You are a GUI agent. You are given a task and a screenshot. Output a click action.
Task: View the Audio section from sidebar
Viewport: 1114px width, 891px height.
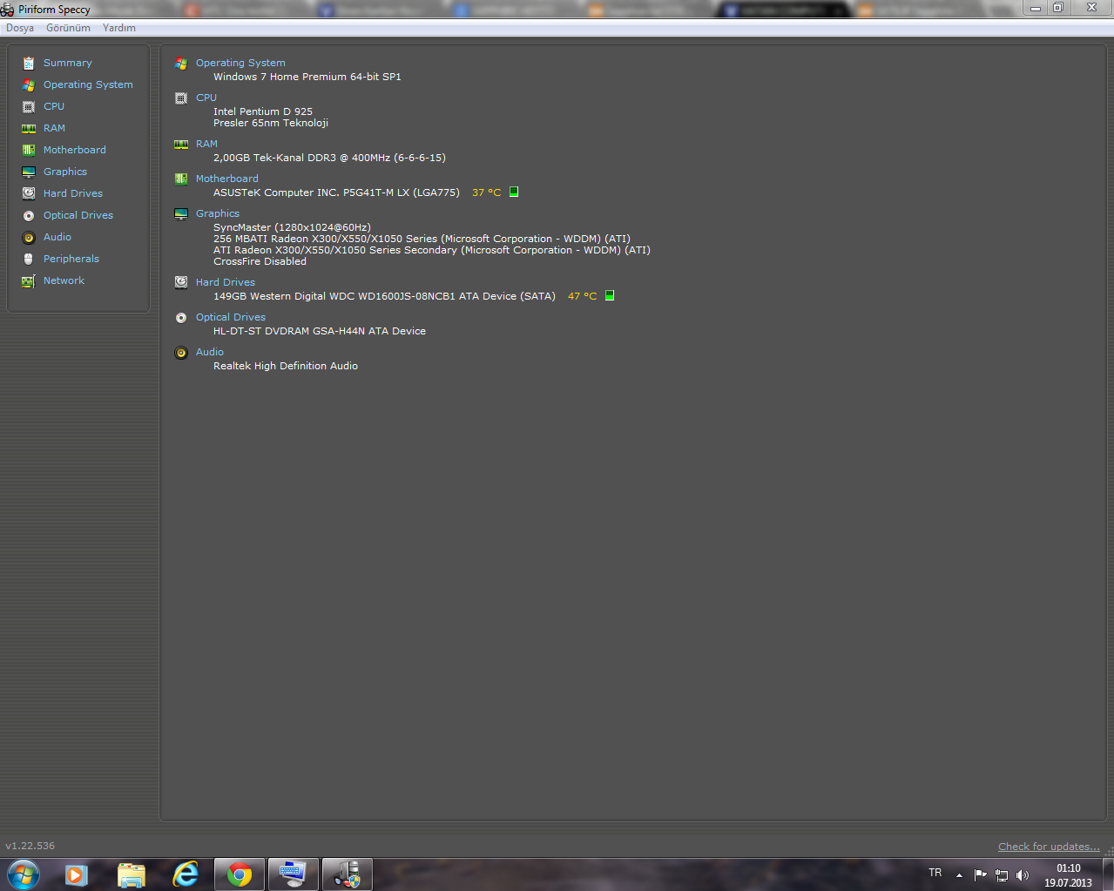[x=57, y=237]
